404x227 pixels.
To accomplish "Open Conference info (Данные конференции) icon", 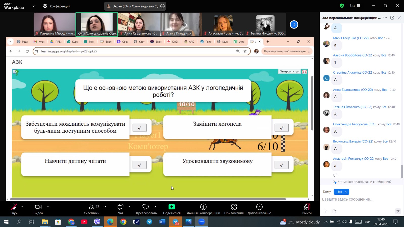I will [203, 207].
